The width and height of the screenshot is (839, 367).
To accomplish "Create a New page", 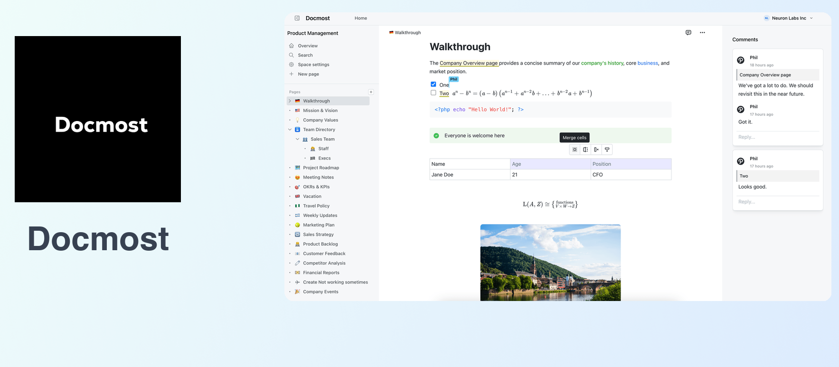I will [x=308, y=74].
